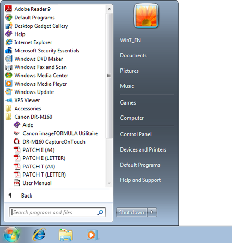232x243 pixels.
Task: Click the Shut down button
Action: click(132, 212)
